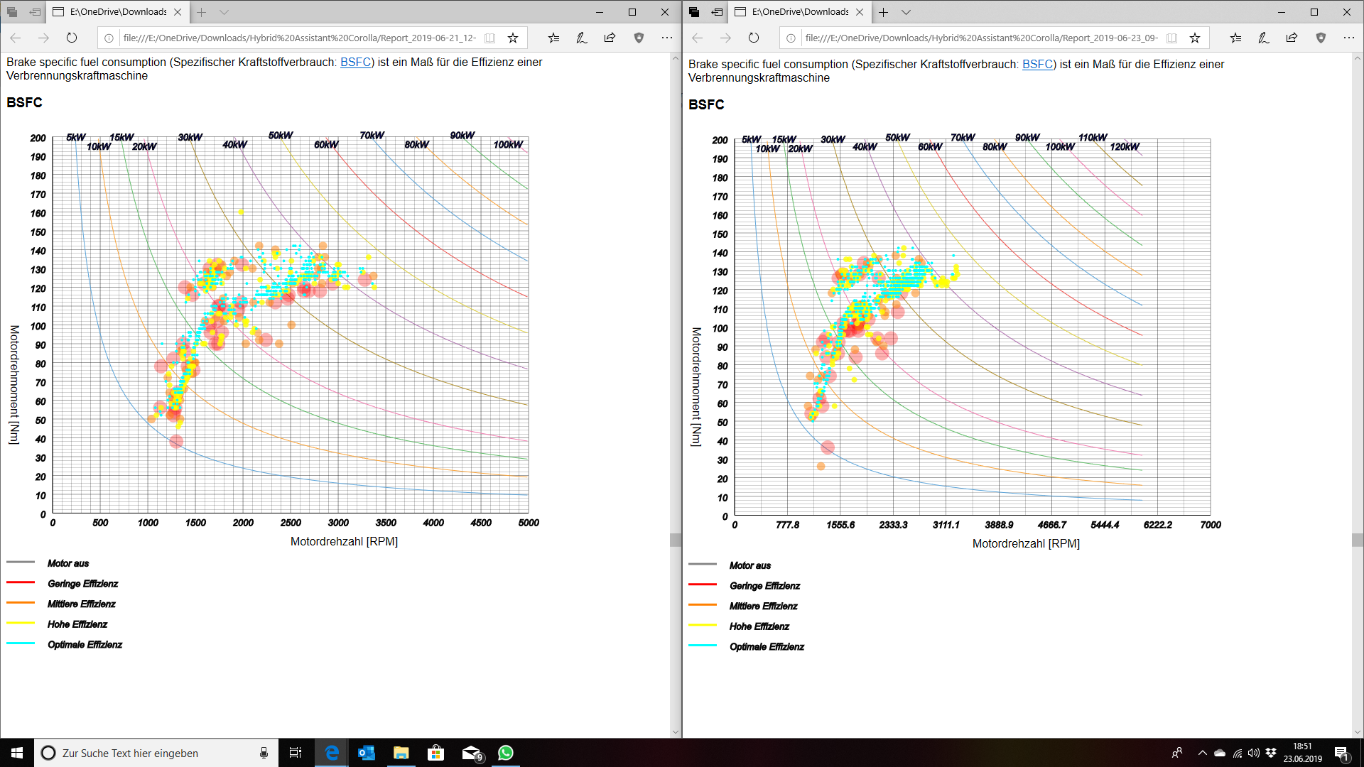Click 'Geringe Effizienz' legend in right chart
This screenshot has width=1364, height=767.
coord(764,586)
